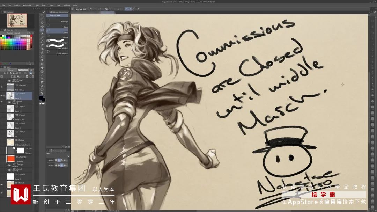Screen dimensions: 377x212
Task: Expand the Grupo 8 layer folder
Action: click(7, 165)
